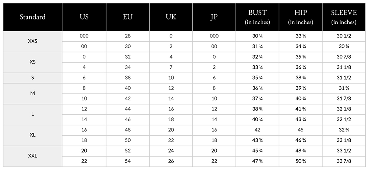Screen dimensions: 368x171
Task: Select the UK column header
Action: 171,17
